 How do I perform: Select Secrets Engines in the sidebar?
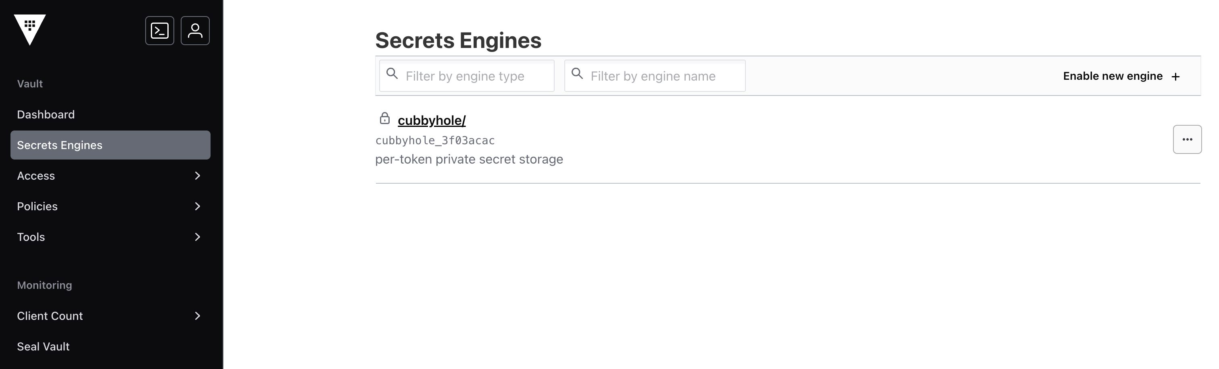[x=59, y=145]
